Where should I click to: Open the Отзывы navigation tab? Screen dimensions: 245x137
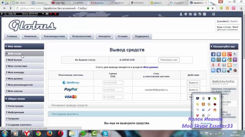(x=122, y=37)
